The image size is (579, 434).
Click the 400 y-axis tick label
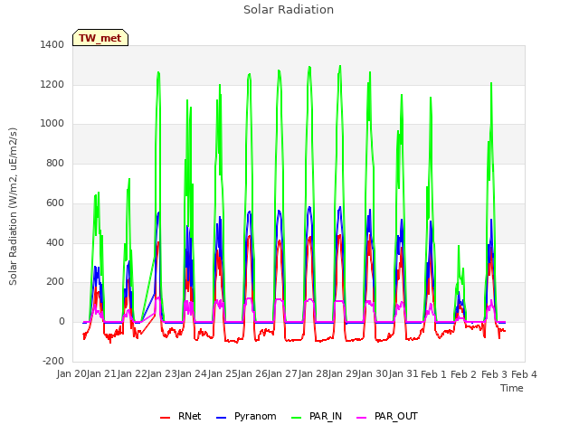pos(55,242)
